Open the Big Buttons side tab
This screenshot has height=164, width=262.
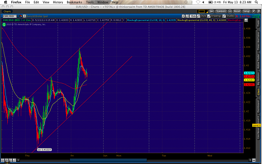point(258,79)
